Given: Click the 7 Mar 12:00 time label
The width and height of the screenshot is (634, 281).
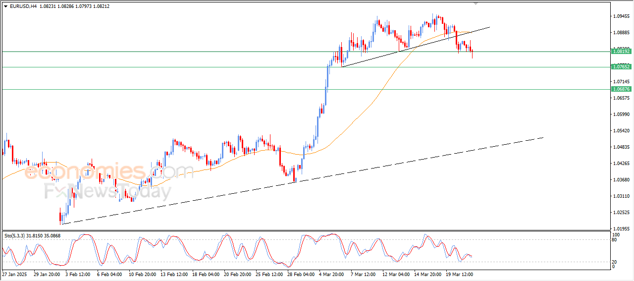Looking at the screenshot, I should click(364, 274).
